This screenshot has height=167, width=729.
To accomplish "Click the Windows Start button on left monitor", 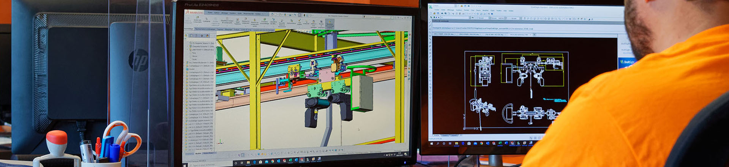I will click(185, 165).
